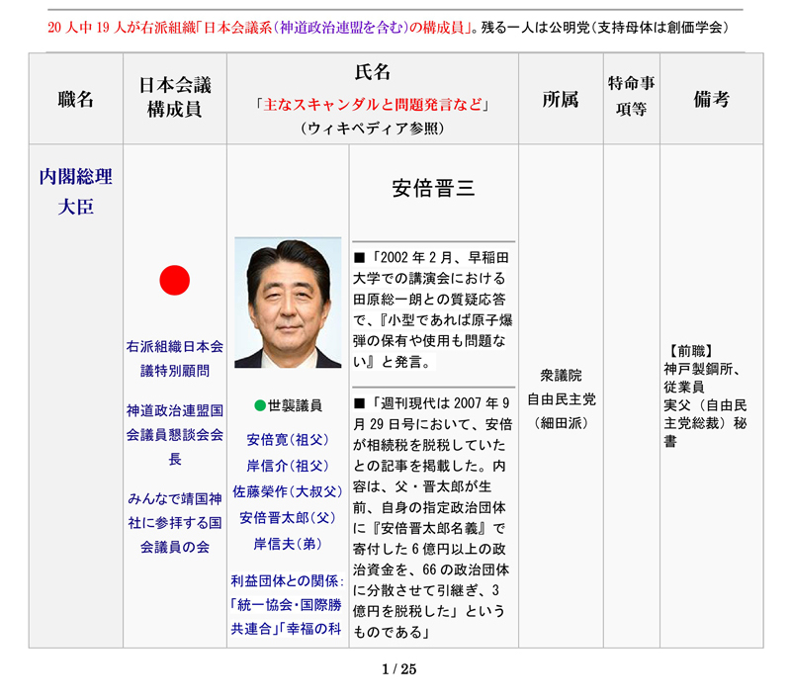Click the 備考 column header

[711, 99]
